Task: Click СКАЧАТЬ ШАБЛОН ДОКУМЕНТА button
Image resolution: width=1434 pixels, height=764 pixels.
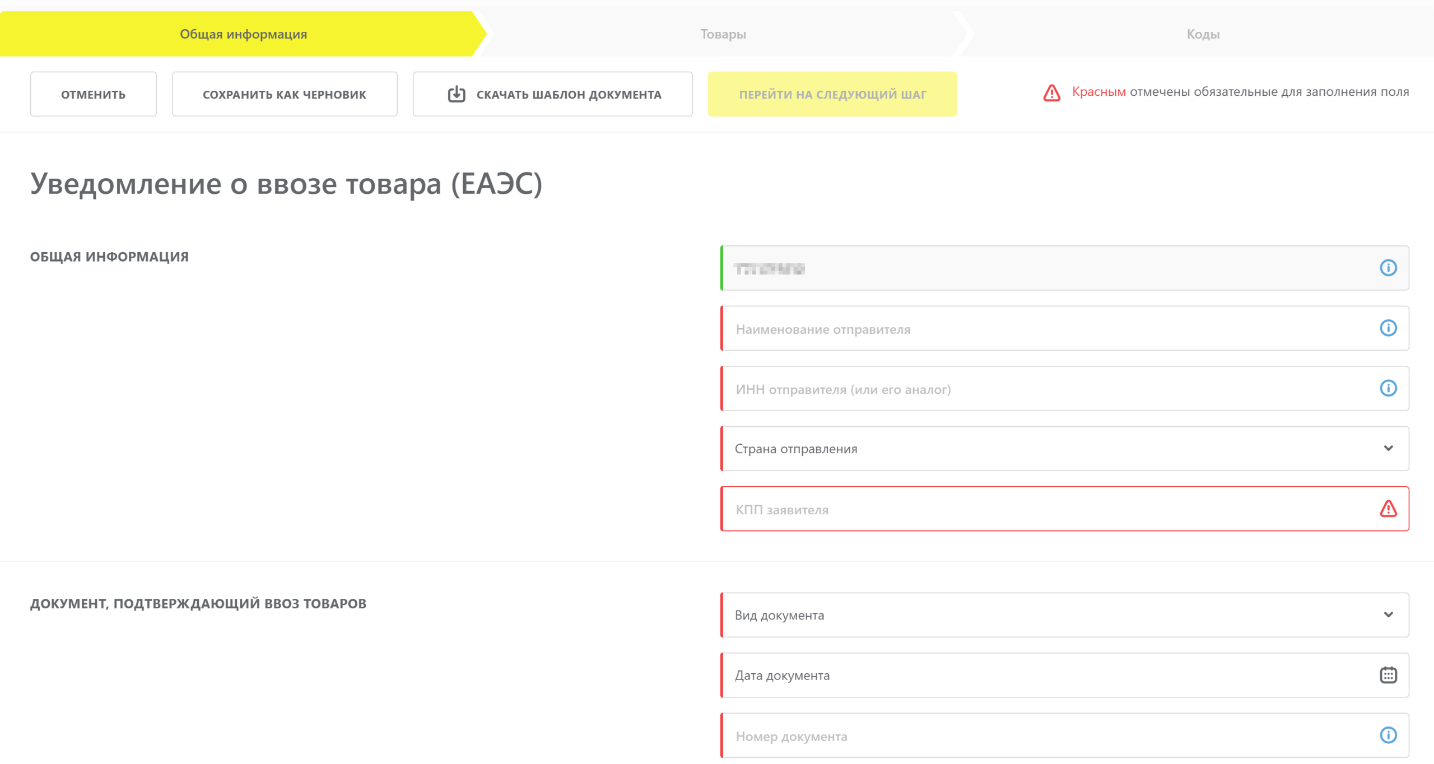Action: tap(552, 94)
